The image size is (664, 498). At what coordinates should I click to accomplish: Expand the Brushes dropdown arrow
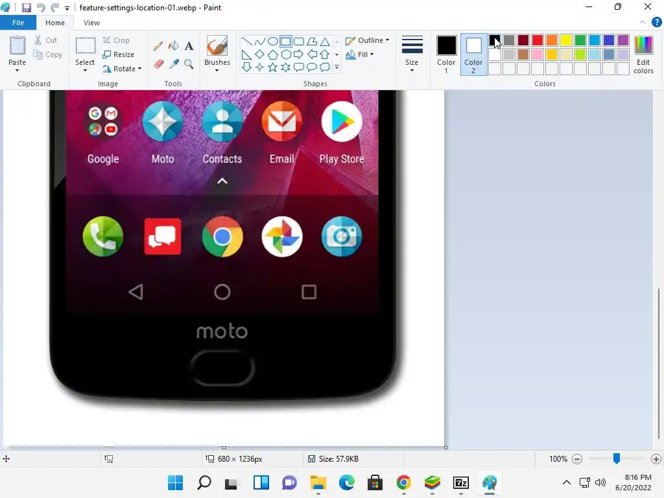217,71
